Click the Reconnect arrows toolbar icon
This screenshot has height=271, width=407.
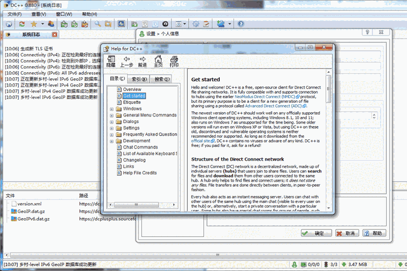(22, 24)
